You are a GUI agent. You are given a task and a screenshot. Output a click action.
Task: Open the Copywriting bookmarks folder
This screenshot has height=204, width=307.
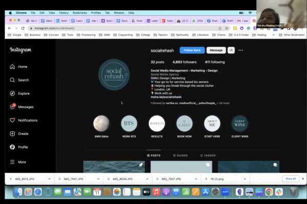pyautogui.click(x=123, y=35)
